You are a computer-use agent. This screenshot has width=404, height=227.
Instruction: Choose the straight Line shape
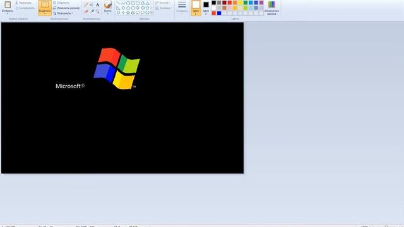tap(118, 3)
